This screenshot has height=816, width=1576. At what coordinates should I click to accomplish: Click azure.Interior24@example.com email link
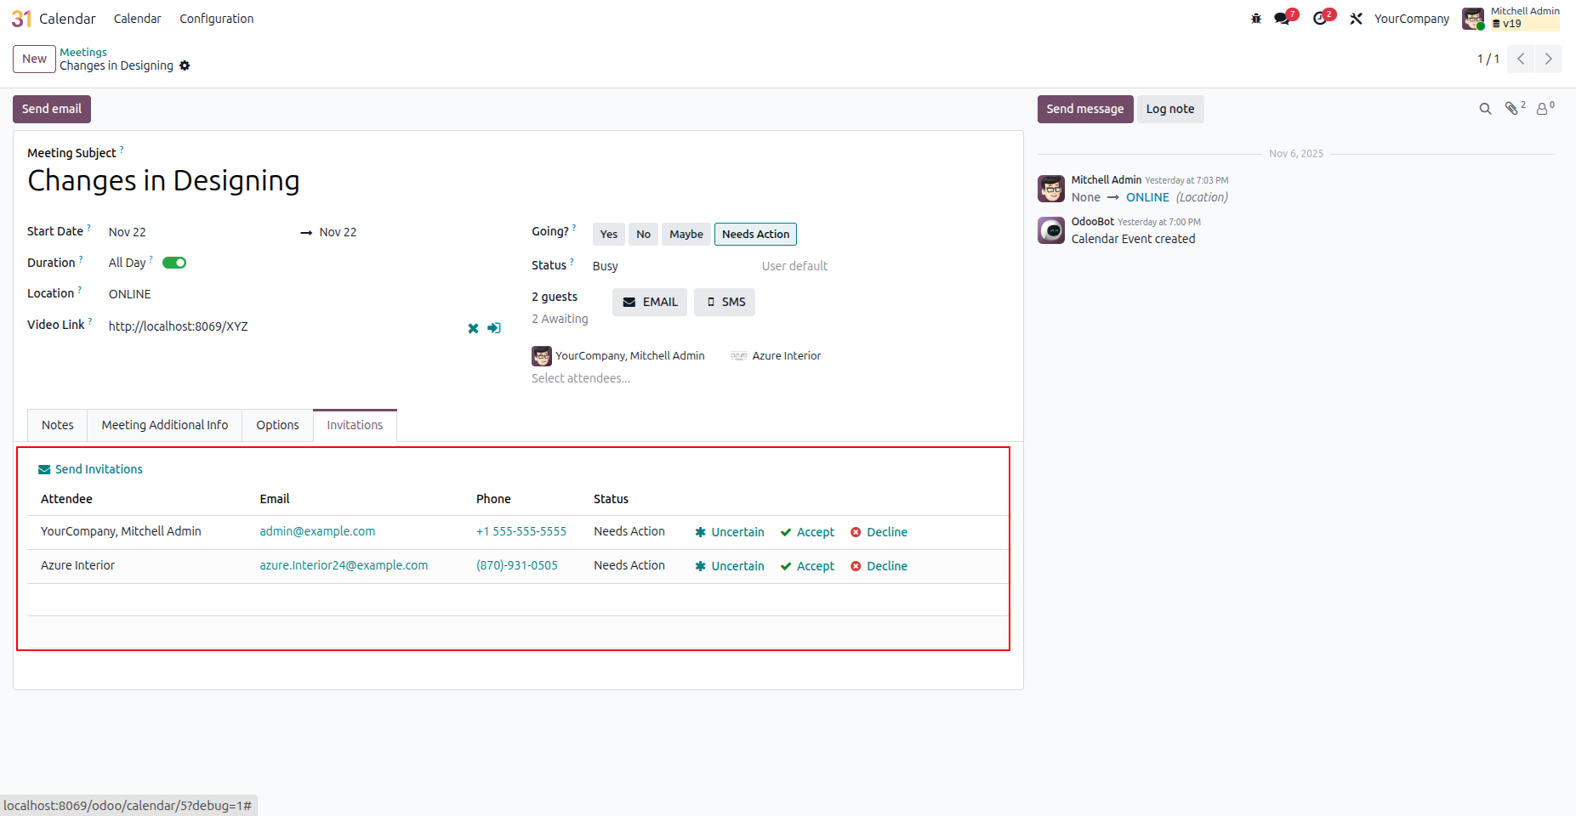[344, 565]
